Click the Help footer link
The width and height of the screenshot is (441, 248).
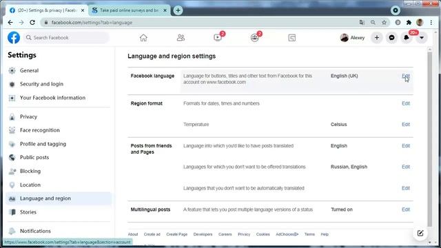click(325, 234)
